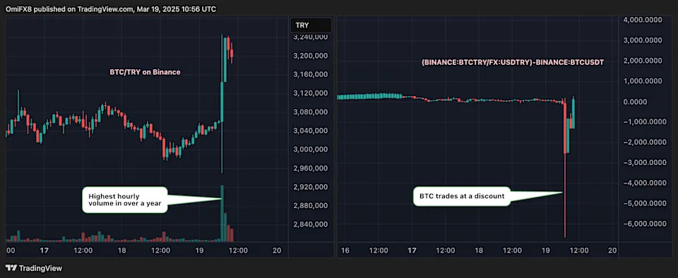Click date 18 on spread chart time axis
This screenshot has height=278, width=678.
coord(479,250)
